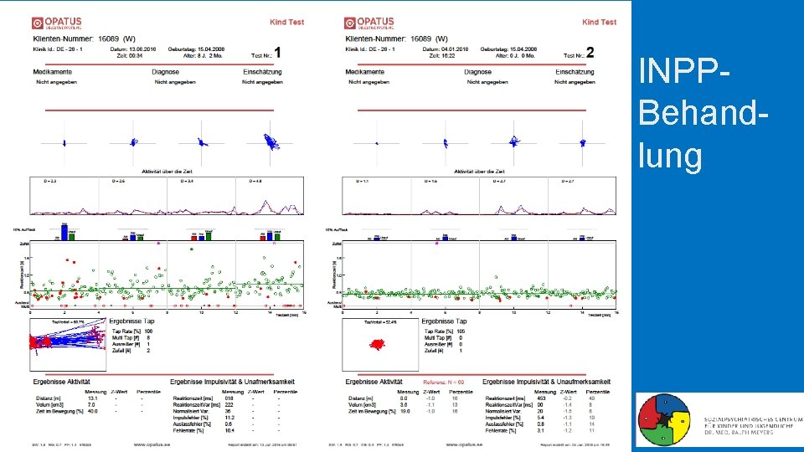804x452 pixels.
Task: Click 'Distanz [m]' row in Test 2
Action: pos(404,398)
